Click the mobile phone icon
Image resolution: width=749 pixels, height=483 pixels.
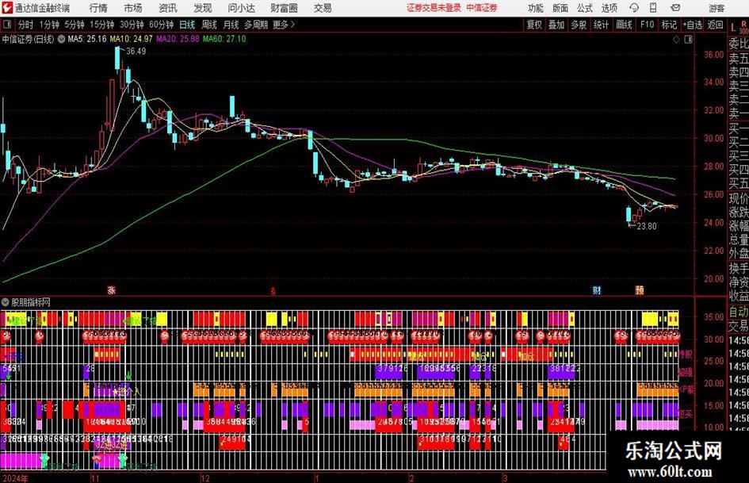tap(653, 8)
